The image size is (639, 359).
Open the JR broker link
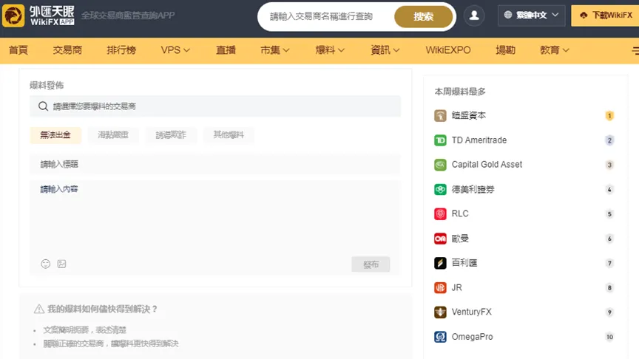(x=456, y=288)
